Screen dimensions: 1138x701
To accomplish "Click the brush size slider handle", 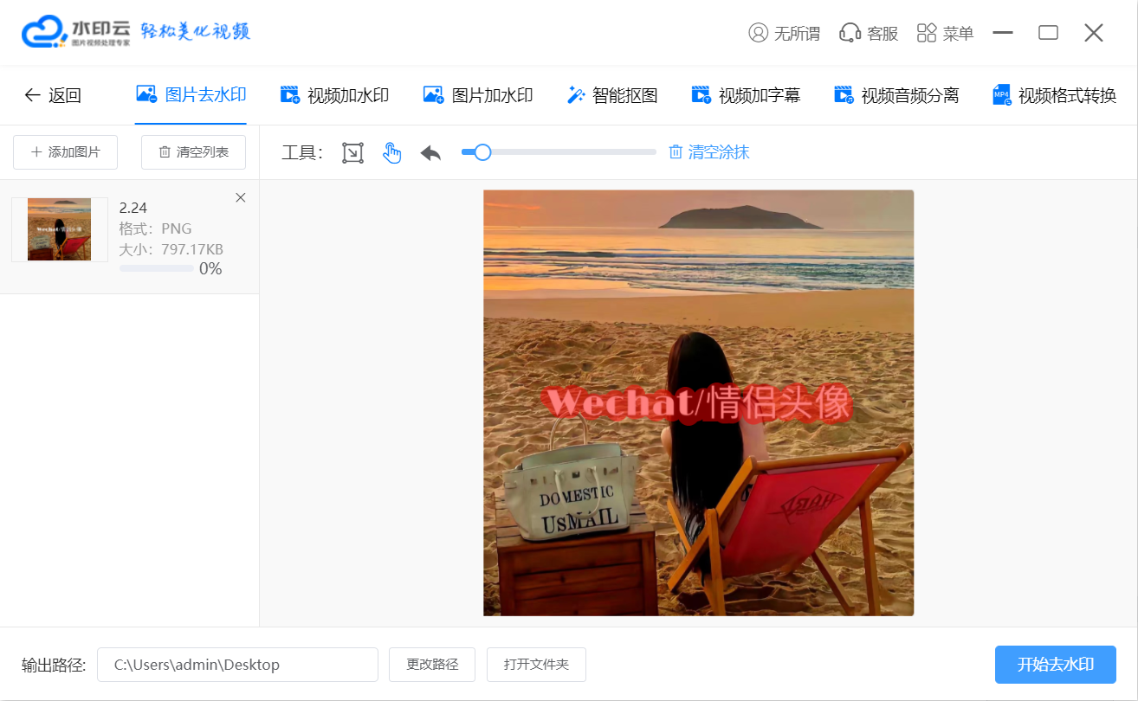I will (x=482, y=152).
